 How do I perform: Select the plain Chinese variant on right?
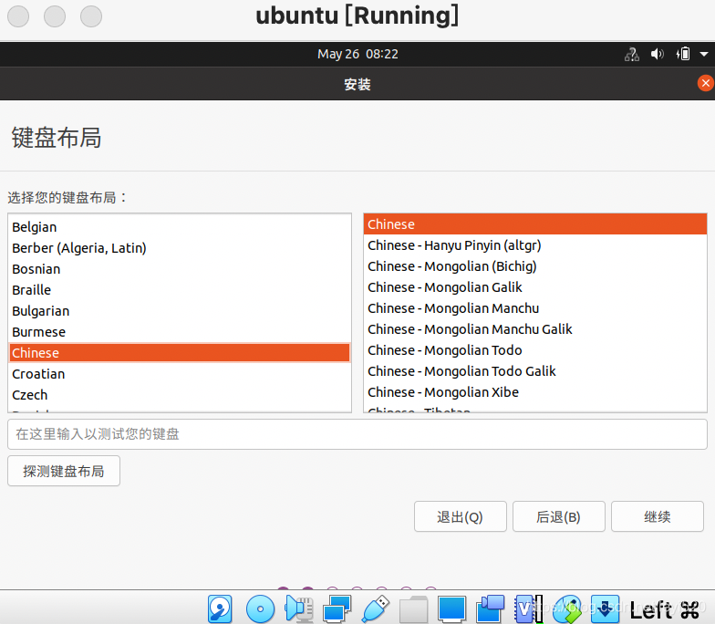pos(535,224)
